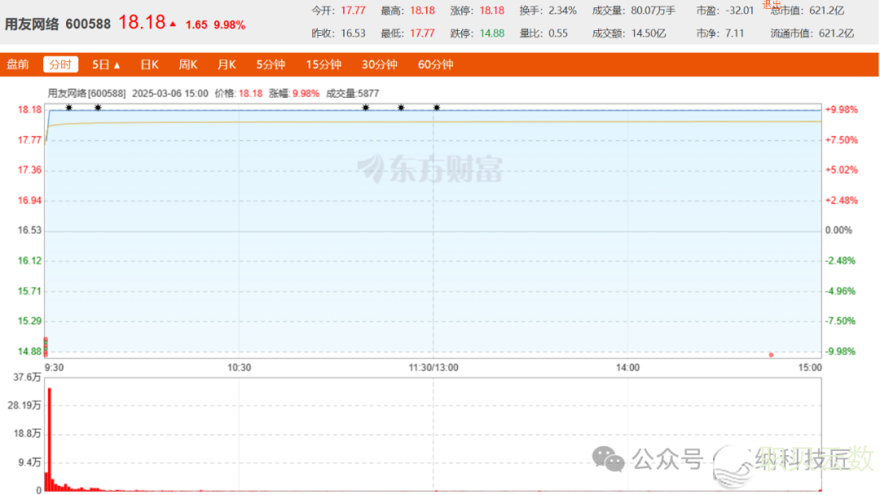Select the 60分钟 interval tab
This screenshot has width=880, height=495.
(435, 64)
